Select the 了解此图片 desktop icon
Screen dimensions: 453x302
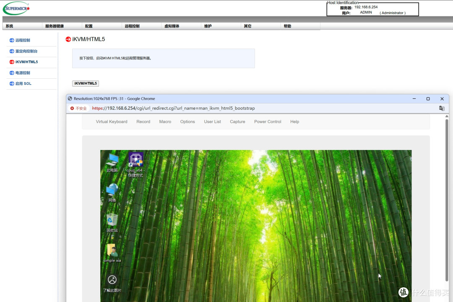pyautogui.click(x=112, y=284)
